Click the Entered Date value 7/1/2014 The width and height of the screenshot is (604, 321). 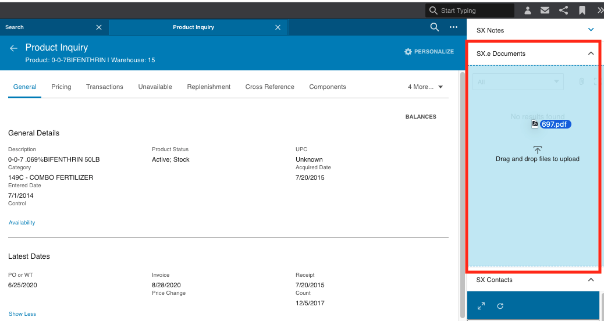[21, 195]
